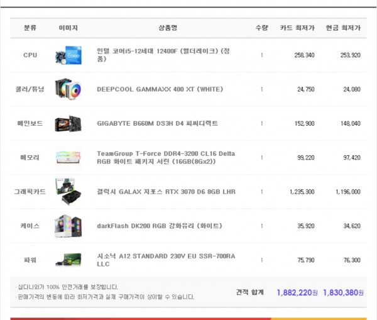Open the TeamGroup T-Force memory thumbnail
377x320 pixels.
68,158
